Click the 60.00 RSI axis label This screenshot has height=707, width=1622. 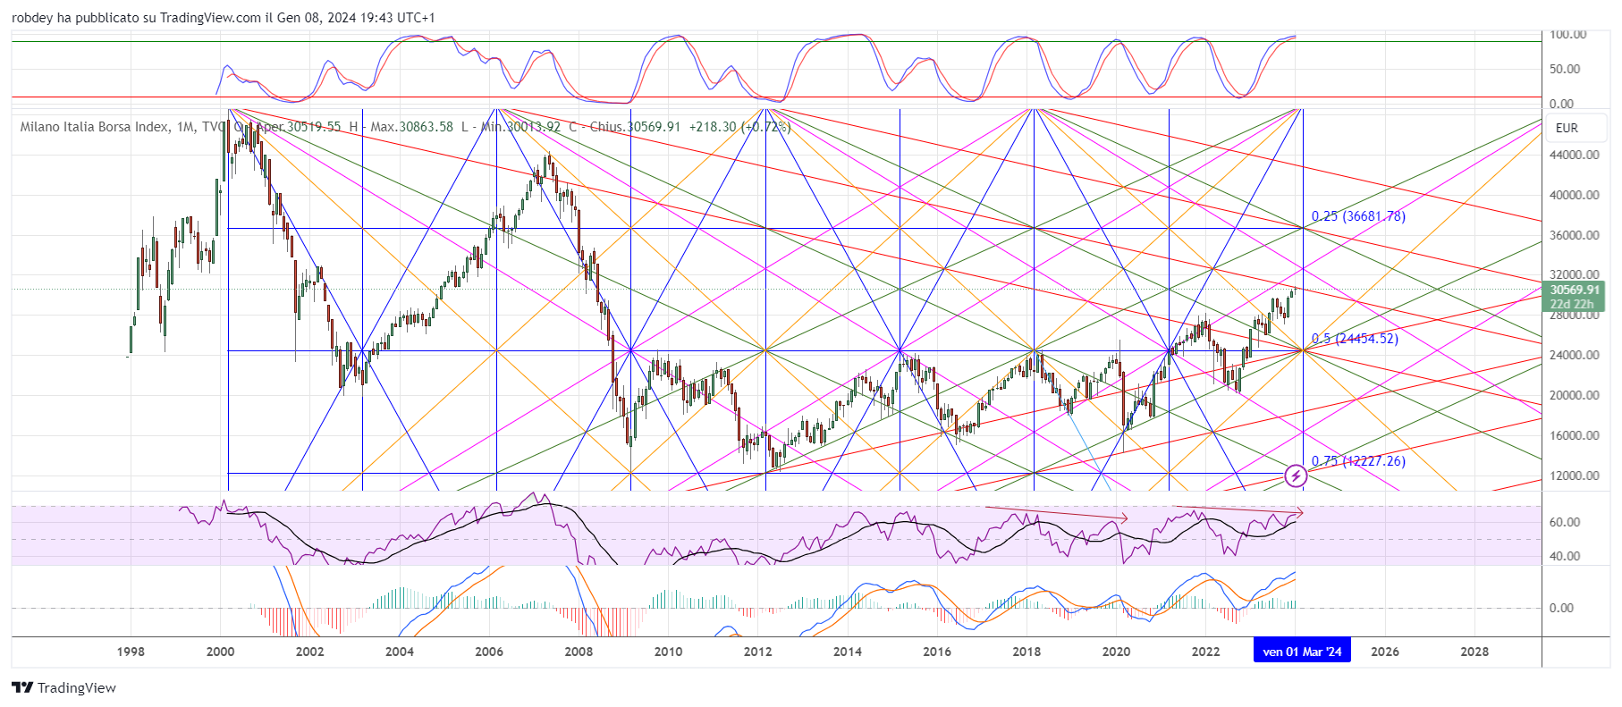coord(1565,522)
